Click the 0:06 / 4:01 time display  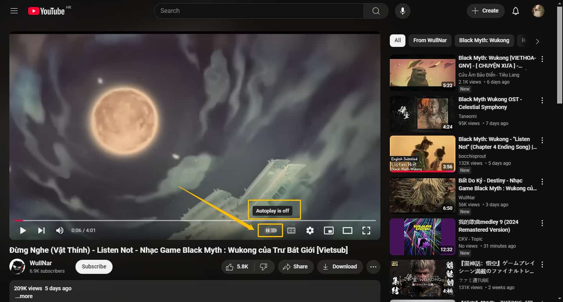click(83, 231)
